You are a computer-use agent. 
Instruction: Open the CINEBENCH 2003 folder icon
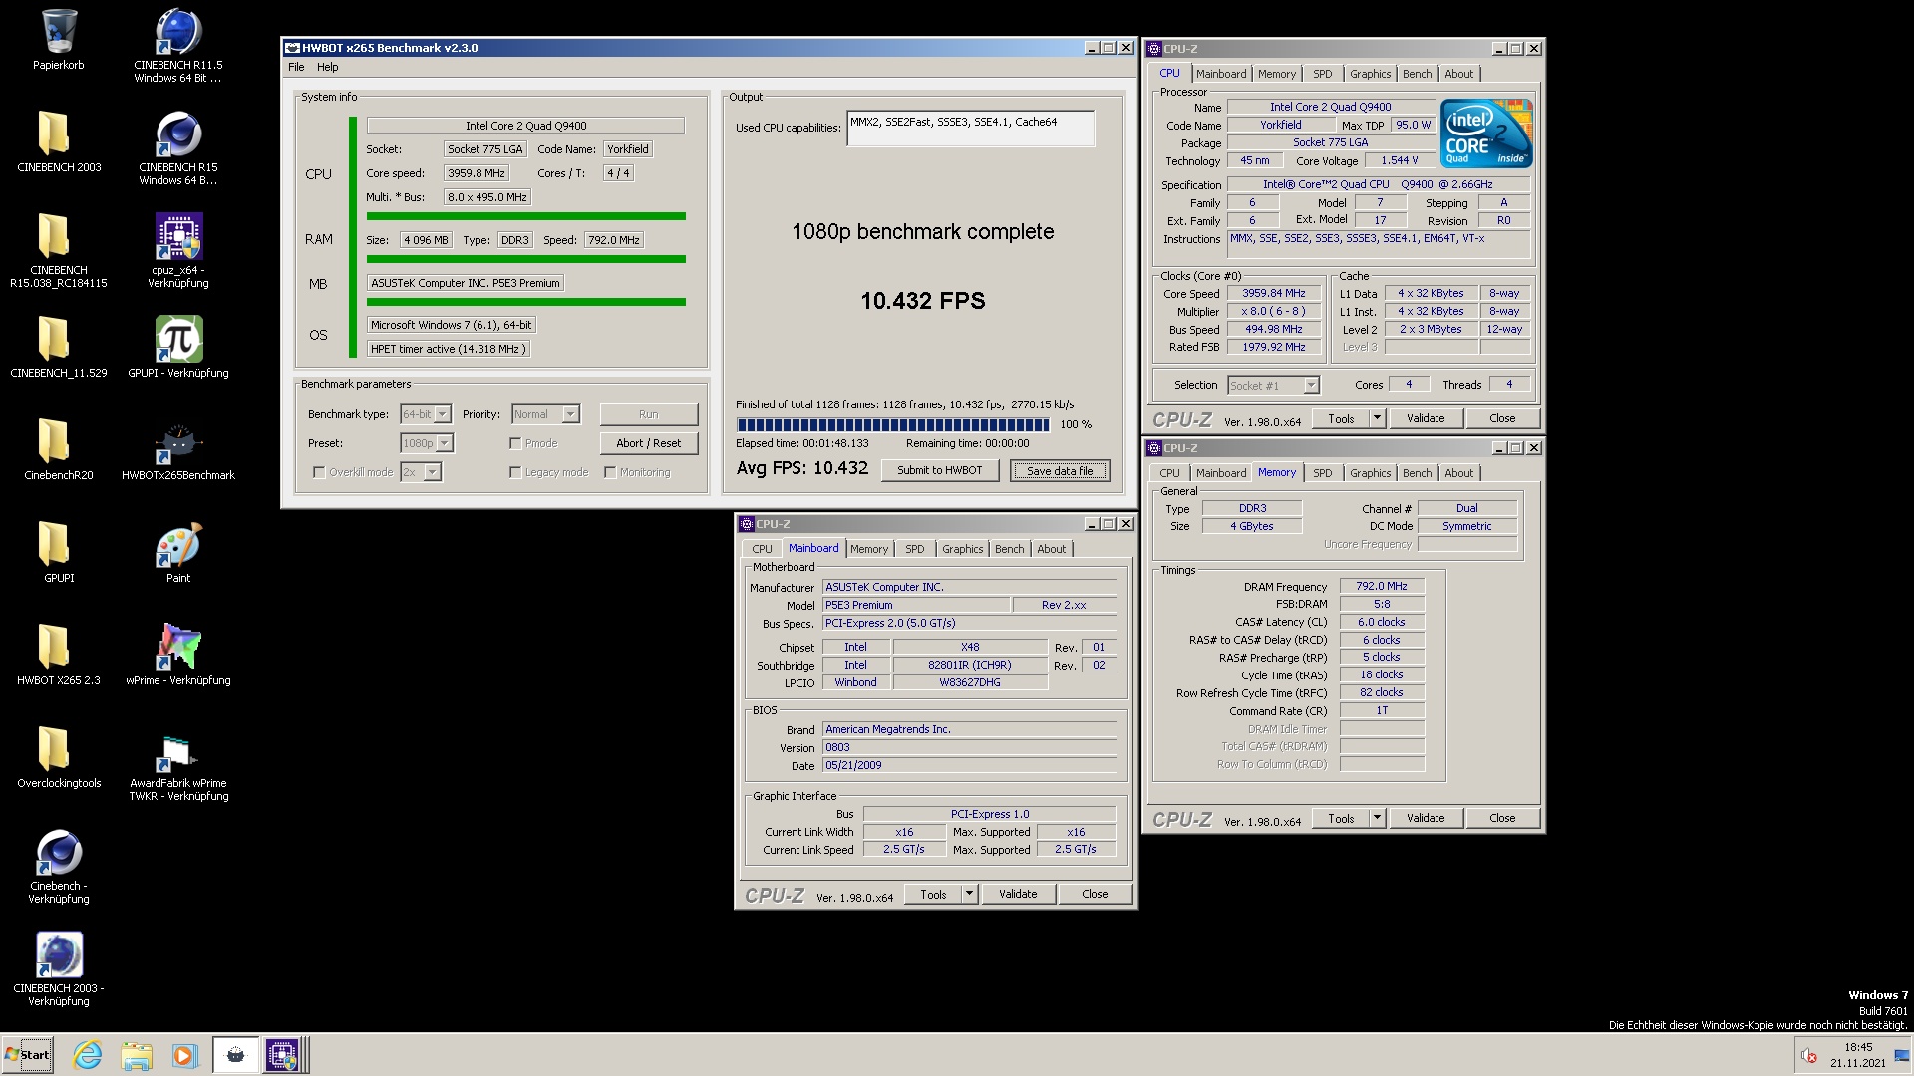pos(59,141)
